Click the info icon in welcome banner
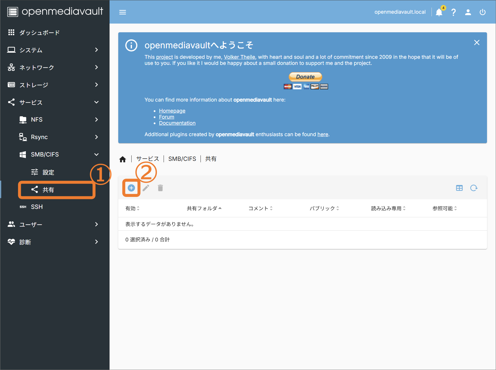496x370 pixels. coord(131,45)
